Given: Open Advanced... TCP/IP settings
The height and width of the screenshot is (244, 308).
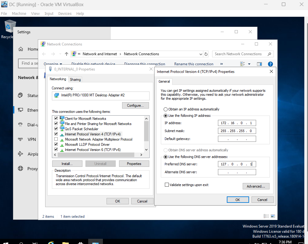Looking at the screenshot, I should [x=256, y=186].
